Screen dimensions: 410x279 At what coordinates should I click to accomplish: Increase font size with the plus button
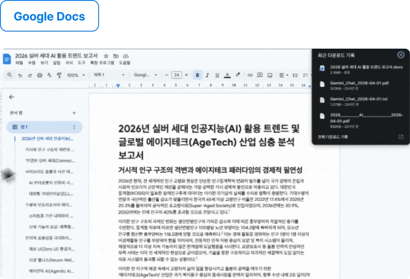pyautogui.click(x=187, y=75)
